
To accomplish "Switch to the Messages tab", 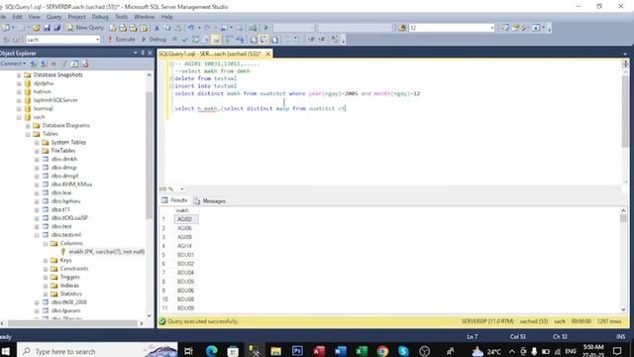I will click(x=209, y=200).
